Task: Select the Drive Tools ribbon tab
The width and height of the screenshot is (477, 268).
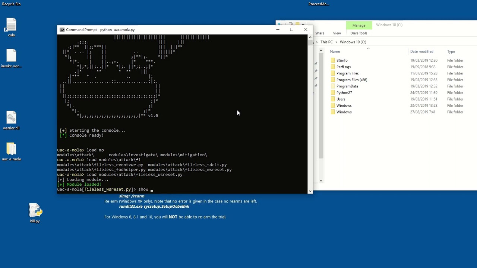Action: 358,33
